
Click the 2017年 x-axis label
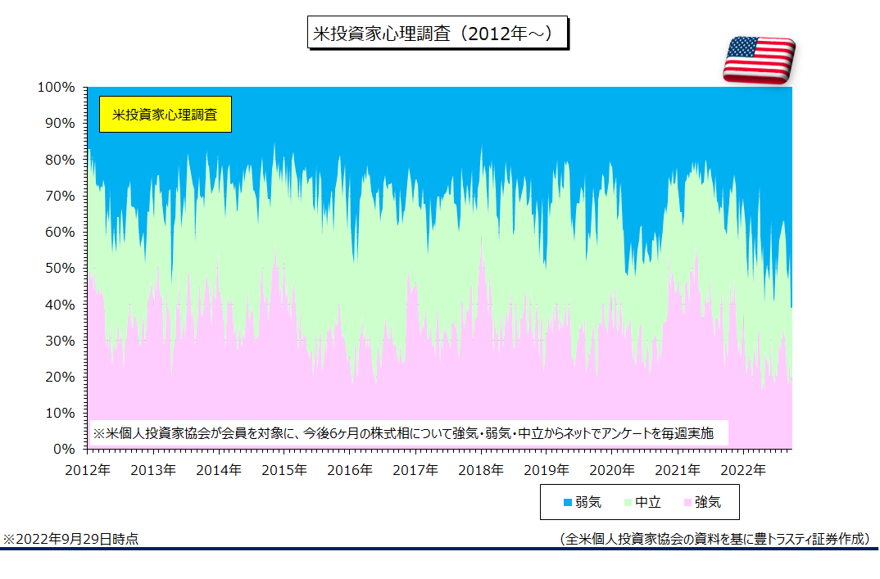[415, 470]
